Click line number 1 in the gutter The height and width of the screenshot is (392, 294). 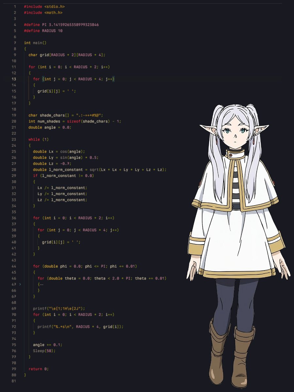pos(15,7)
